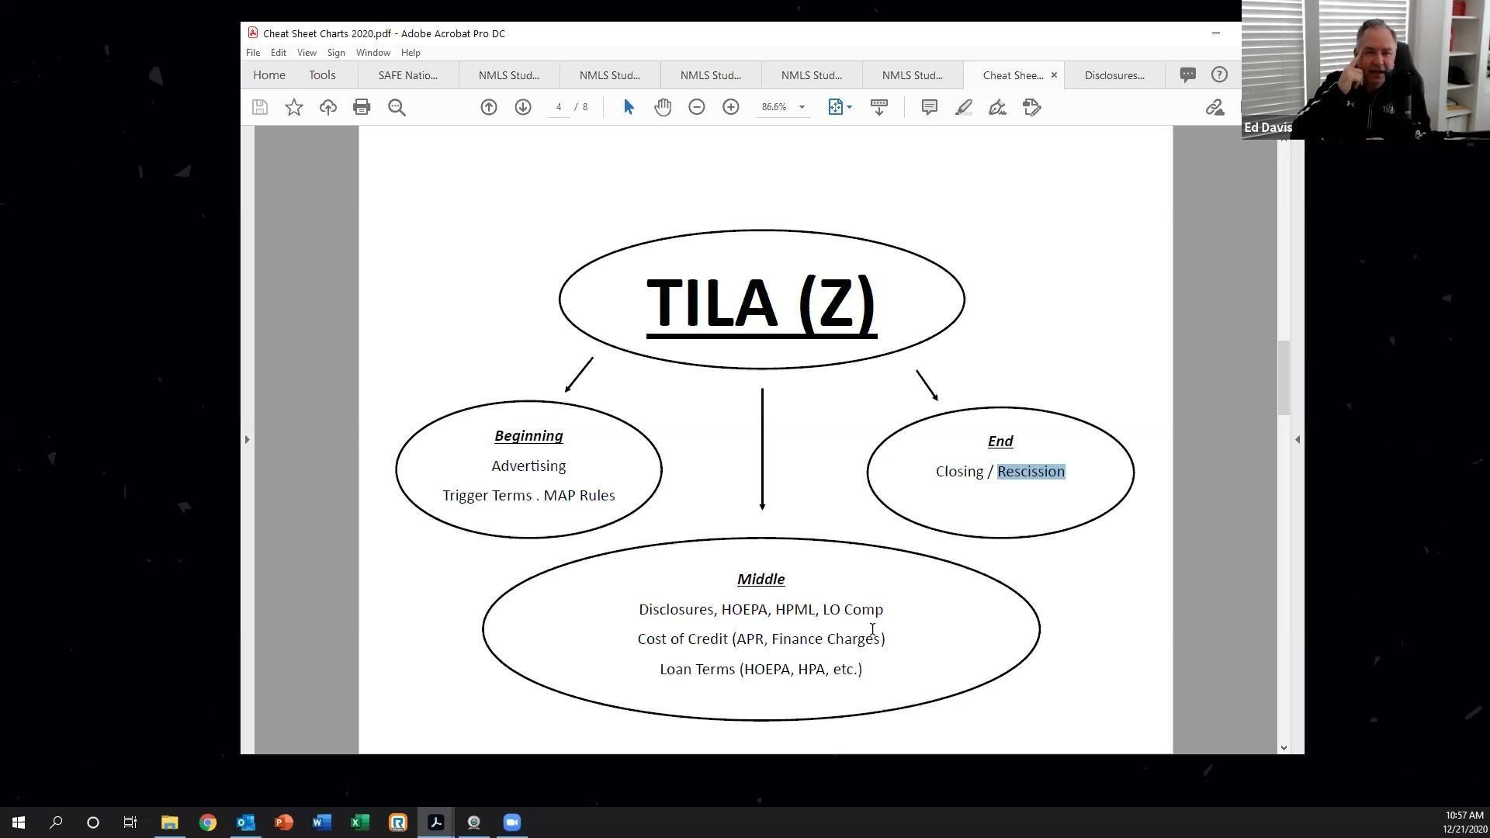Star this file as favorite

[294, 107]
